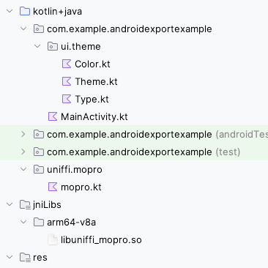
Task: Collapse the ui.theme package chevron
Action: click(x=37, y=46)
